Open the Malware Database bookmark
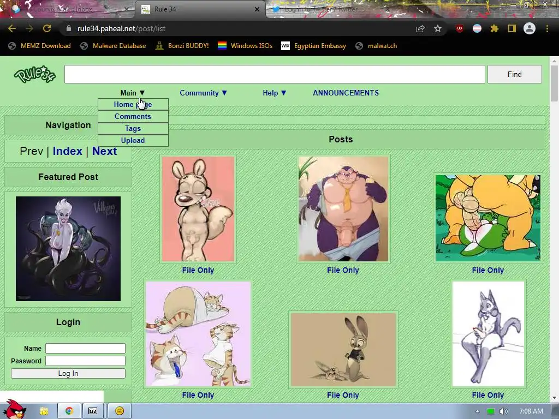Image resolution: width=559 pixels, height=419 pixels. 114,46
